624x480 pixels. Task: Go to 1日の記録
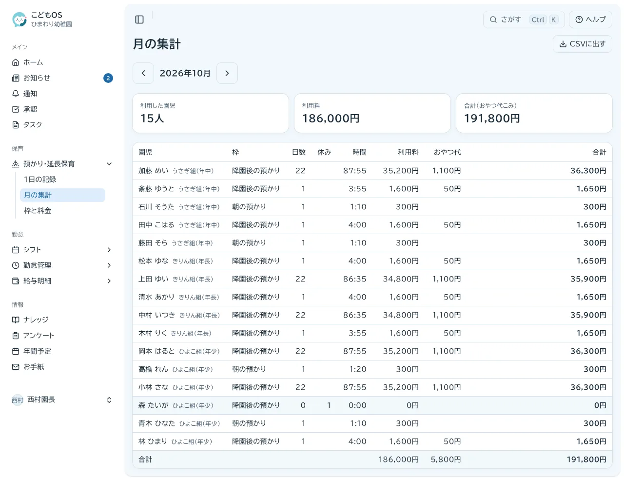point(62,180)
